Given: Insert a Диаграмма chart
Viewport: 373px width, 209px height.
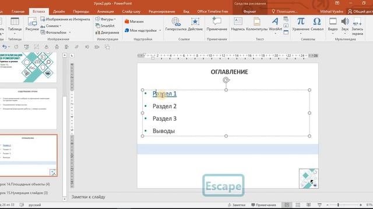Looking at the screenshot, I should pyautogui.click(x=107, y=33).
